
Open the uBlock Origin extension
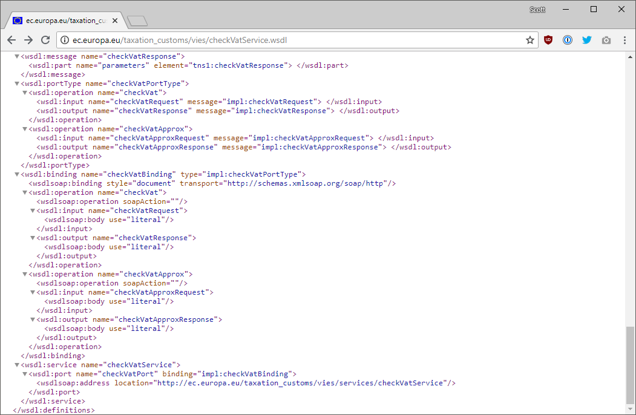pyautogui.click(x=548, y=40)
